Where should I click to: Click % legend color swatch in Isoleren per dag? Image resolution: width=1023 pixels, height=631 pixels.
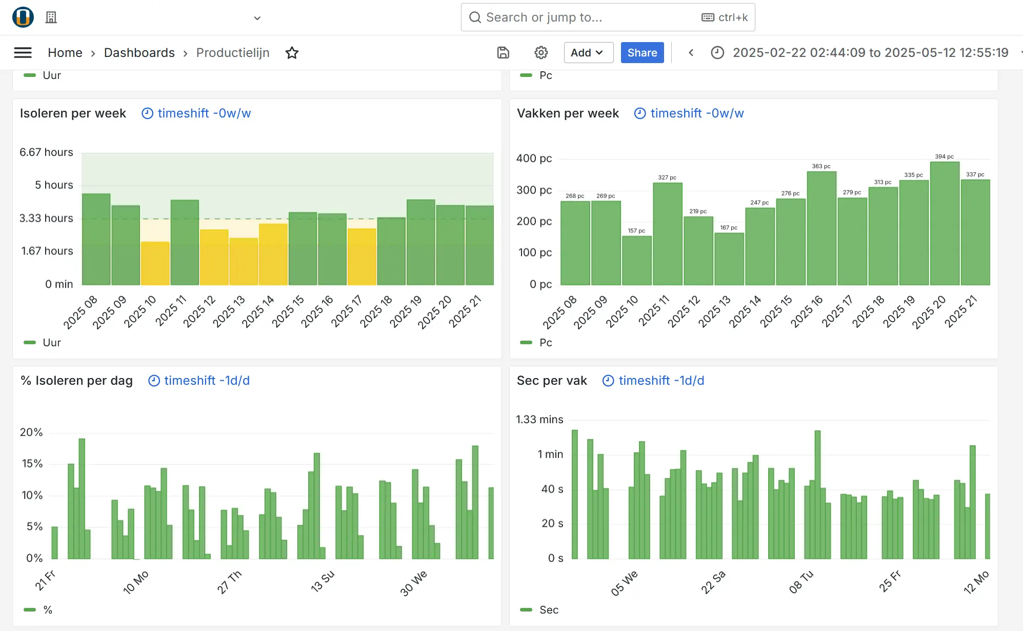30,609
